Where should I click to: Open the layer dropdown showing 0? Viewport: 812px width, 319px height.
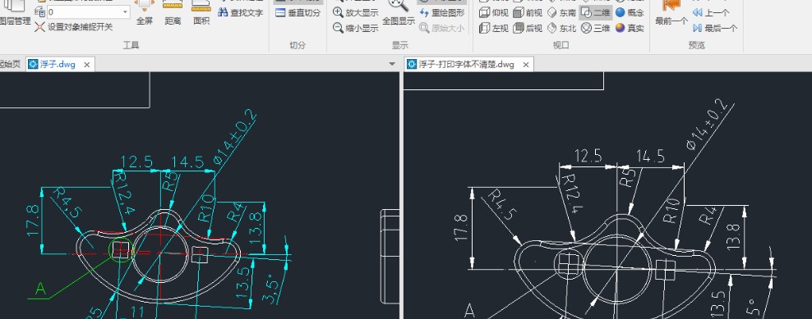click(89, 12)
